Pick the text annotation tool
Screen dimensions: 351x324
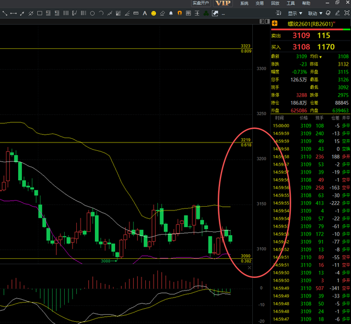coord(145,13)
